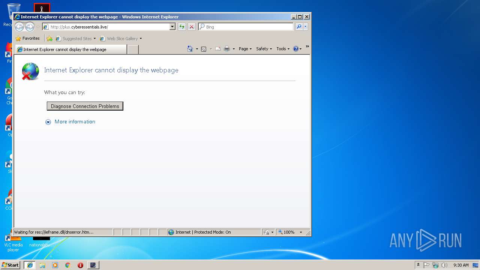The width and height of the screenshot is (480, 270).
Task: Open the Page menu
Action: (245, 49)
